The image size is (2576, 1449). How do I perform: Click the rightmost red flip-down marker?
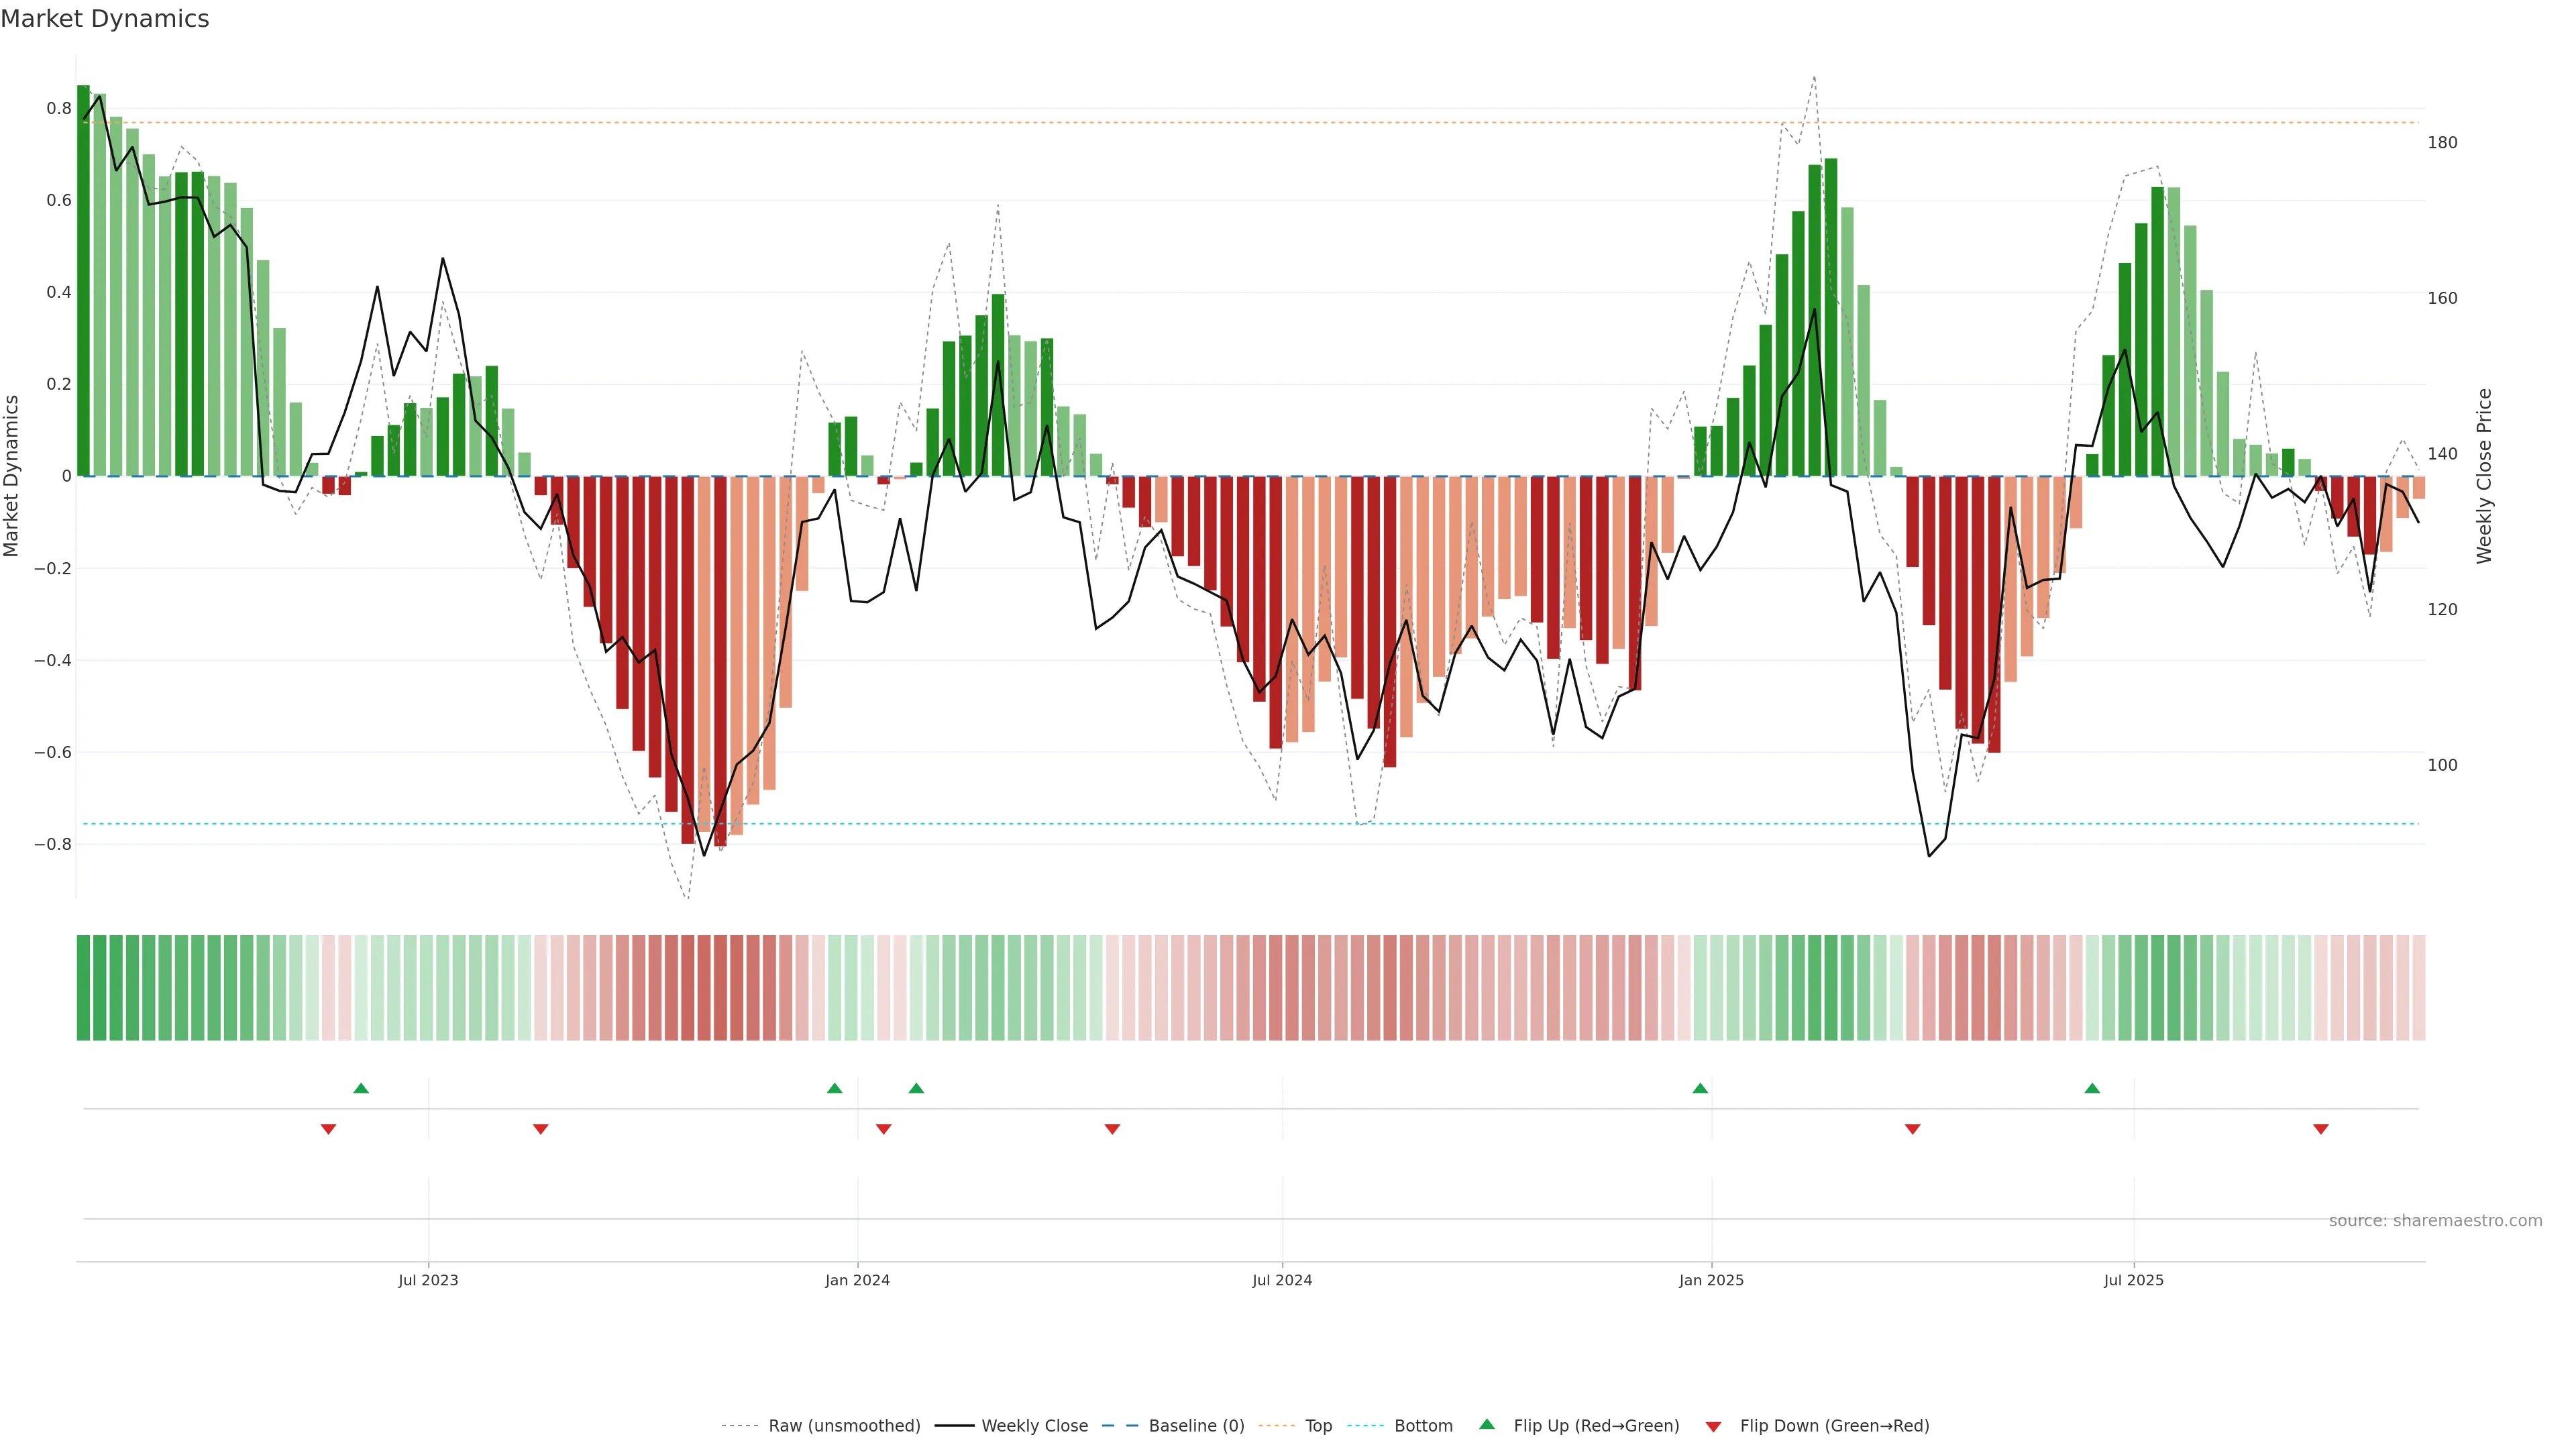click(x=2321, y=1129)
